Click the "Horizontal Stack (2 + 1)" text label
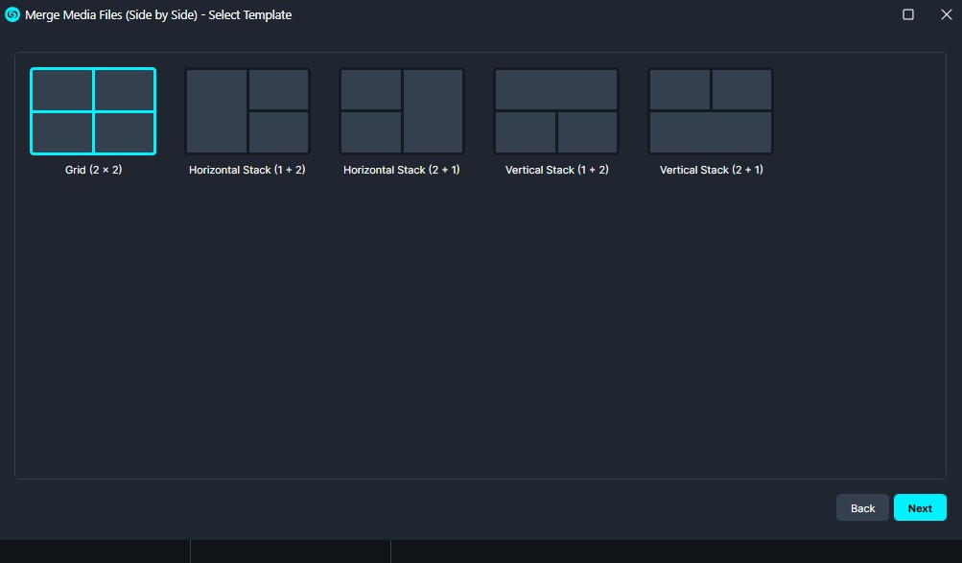Viewport: 962px width, 563px height. click(x=402, y=170)
